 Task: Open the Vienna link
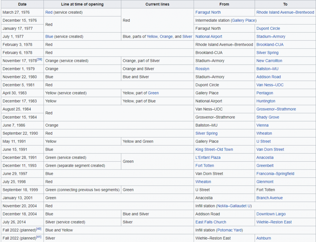click(262, 126)
